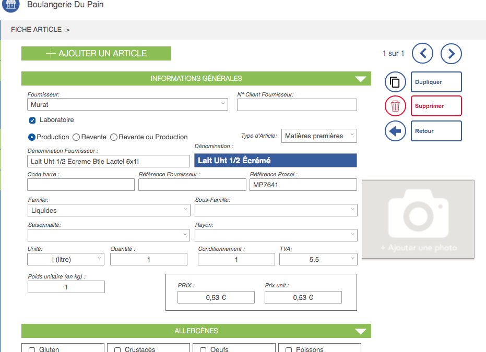Open the Type d'Article dropdown
The image size is (486, 352).
[319, 136]
